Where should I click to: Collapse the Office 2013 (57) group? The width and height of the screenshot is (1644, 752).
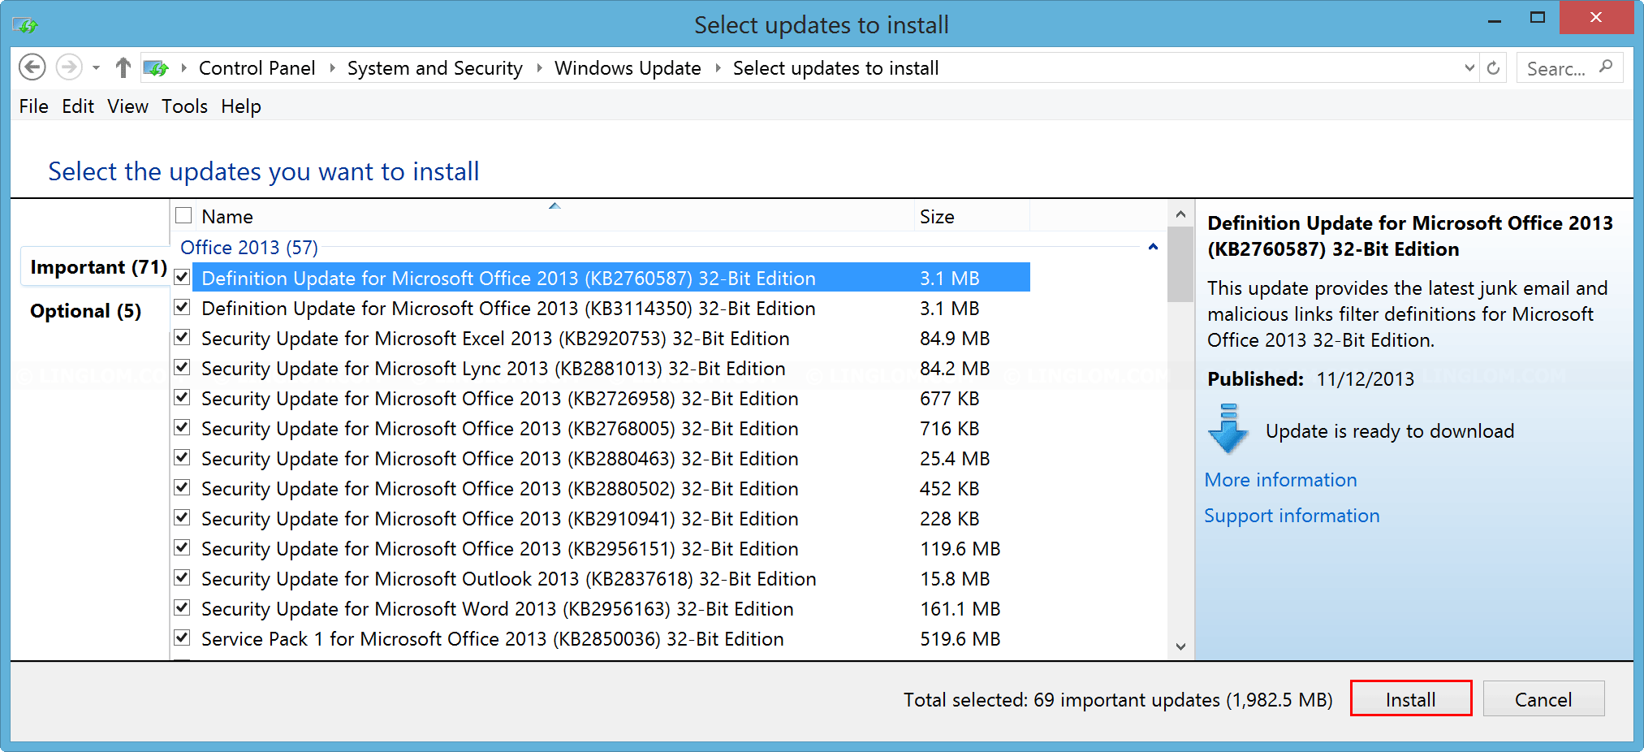(x=1153, y=247)
